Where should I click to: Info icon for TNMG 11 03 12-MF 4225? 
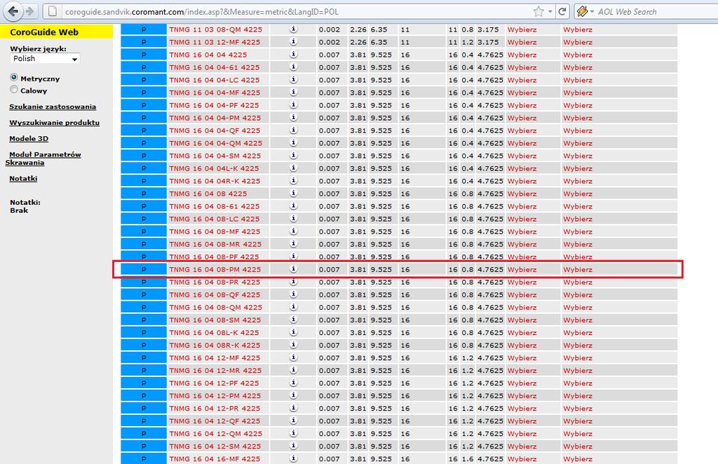tap(294, 41)
